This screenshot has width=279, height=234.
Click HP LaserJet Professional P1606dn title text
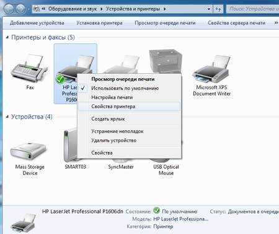pyautogui.click(x=82, y=212)
